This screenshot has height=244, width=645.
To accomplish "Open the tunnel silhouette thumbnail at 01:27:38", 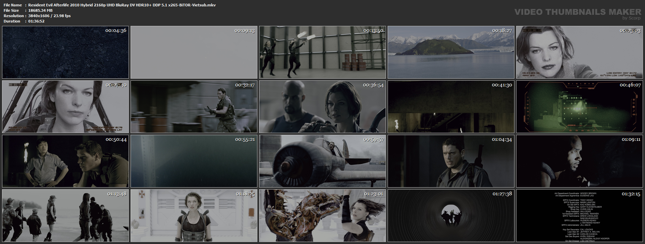I will [451, 215].
